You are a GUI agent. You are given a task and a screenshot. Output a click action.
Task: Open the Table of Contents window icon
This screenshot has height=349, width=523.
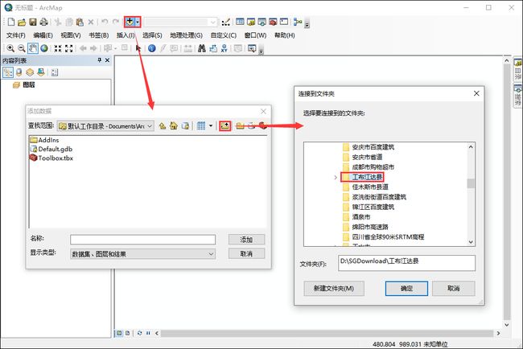tap(240, 22)
